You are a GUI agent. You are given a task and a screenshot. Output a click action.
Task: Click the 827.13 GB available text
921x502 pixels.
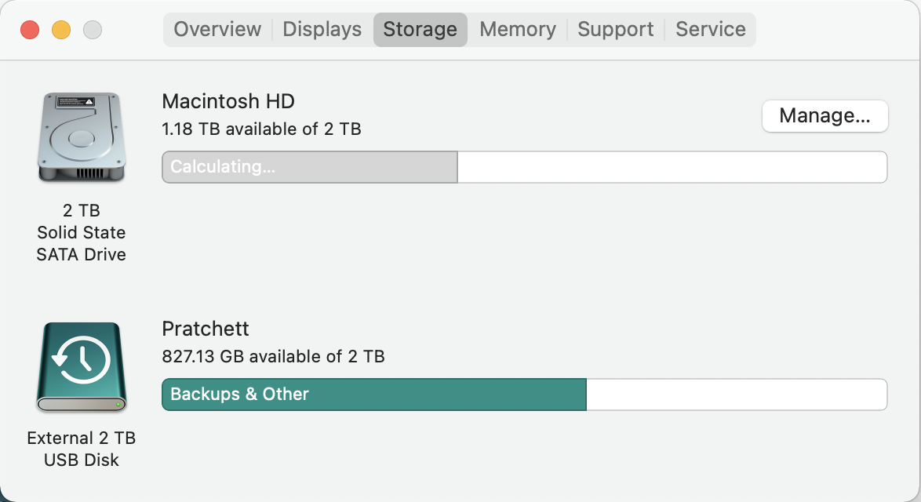pos(273,356)
